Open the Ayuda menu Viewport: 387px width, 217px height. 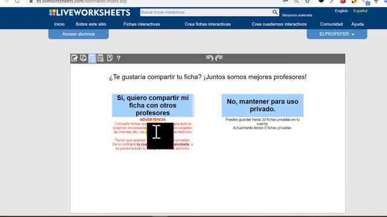[357, 24]
